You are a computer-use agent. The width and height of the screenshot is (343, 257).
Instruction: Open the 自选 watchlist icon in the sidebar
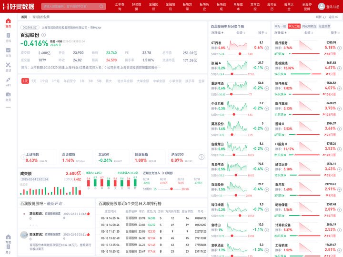coord(8,50)
